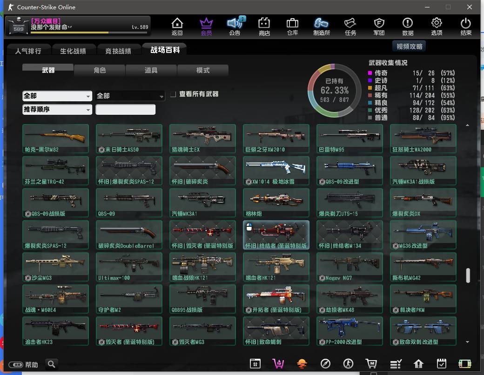Image resolution: width=484 pixels, height=375 pixels.
Task: Click the 传奇 legendary magenta color swatch
Action: (370, 73)
